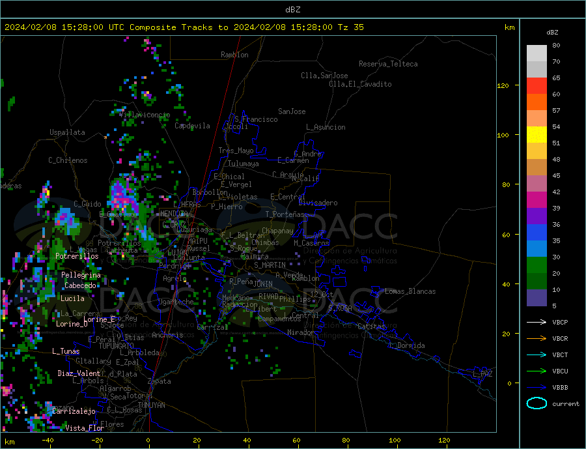This screenshot has height=449, width=586.
Task: Click the Clla.SanJose map label
Action: [x=324, y=76]
